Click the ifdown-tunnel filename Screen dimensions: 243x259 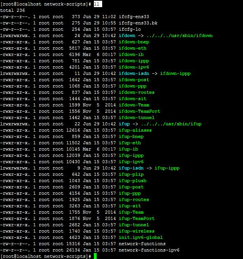(x=136, y=117)
